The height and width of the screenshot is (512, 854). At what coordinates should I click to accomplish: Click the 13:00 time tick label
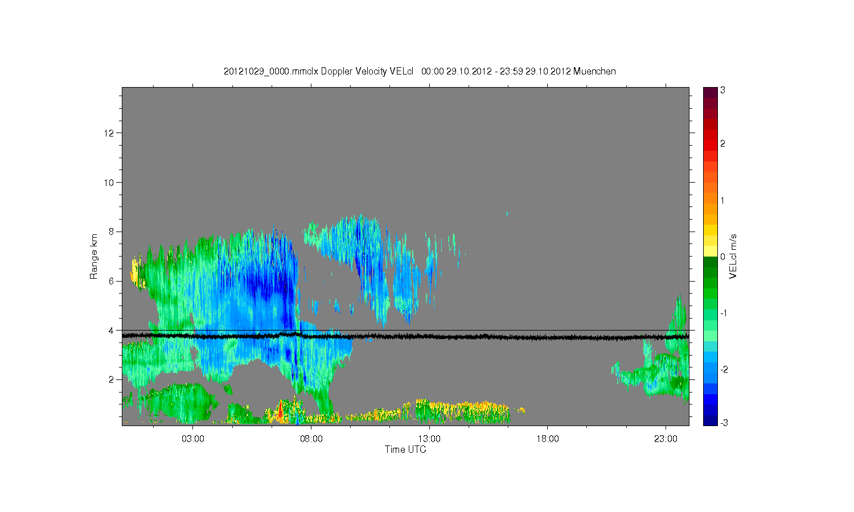click(429, 439)
